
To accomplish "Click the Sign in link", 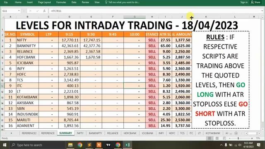I will pos(244,2).
